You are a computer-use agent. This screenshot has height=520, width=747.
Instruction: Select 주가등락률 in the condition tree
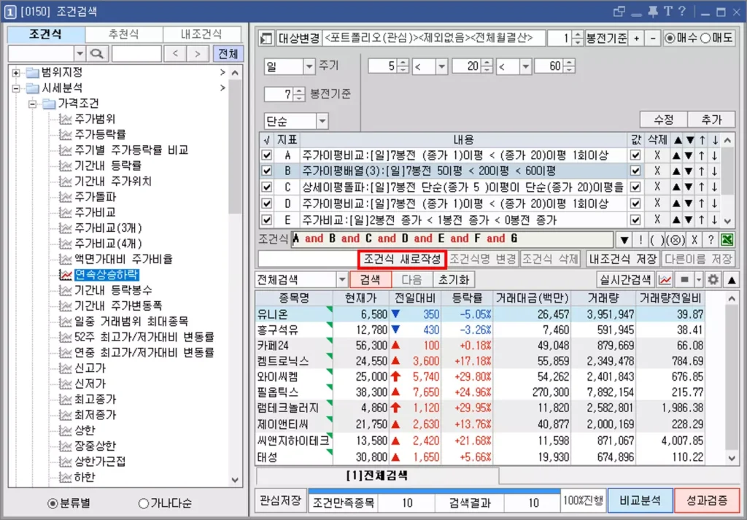pos(100,135)
